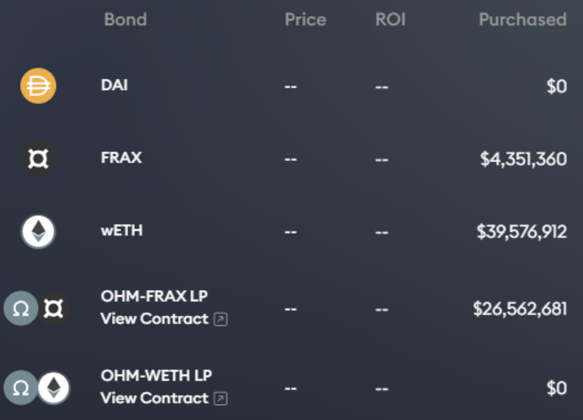Screen dimensions: 583x420
Task: Click the orange DAI token icon
Action: point(39,86)
